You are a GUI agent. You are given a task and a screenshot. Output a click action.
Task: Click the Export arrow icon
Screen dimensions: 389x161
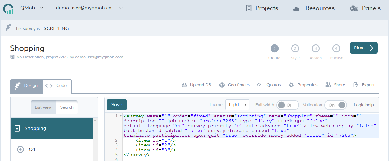coord(356,85)
